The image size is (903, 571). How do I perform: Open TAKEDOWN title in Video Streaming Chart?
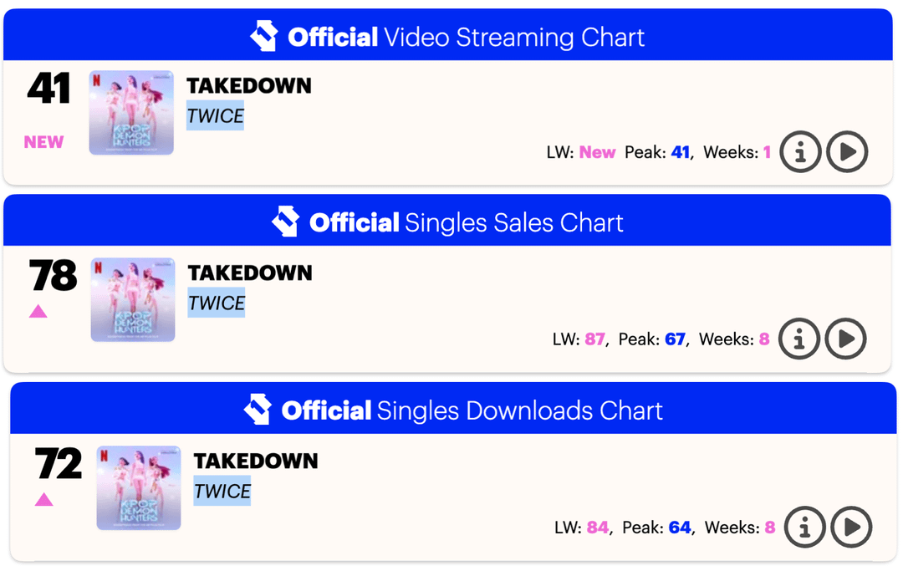click(248, 85)
